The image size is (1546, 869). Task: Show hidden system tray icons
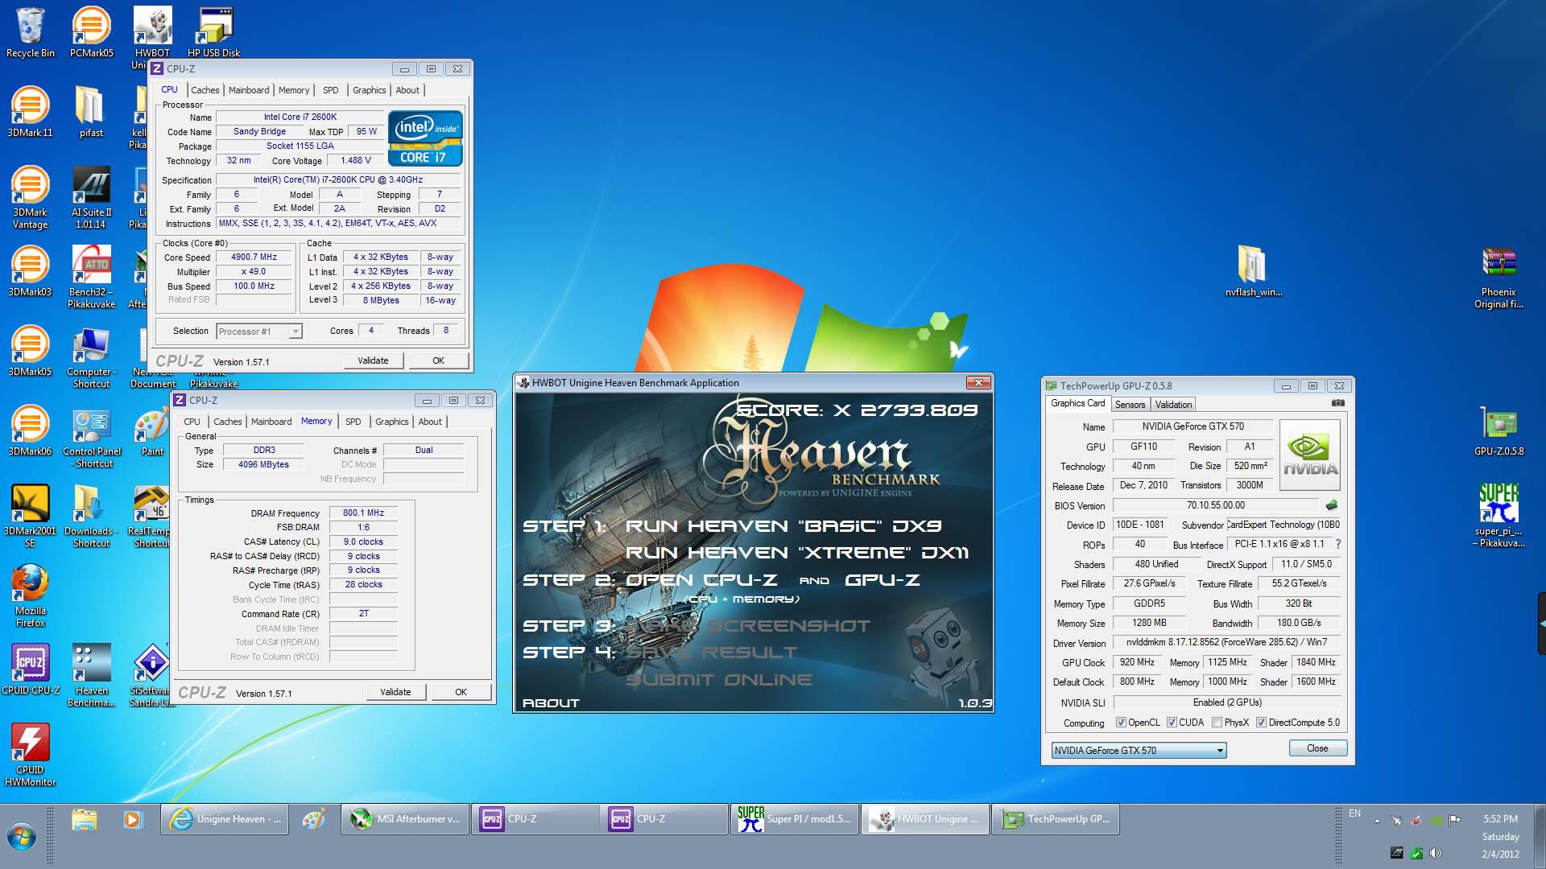(1376, 822)
